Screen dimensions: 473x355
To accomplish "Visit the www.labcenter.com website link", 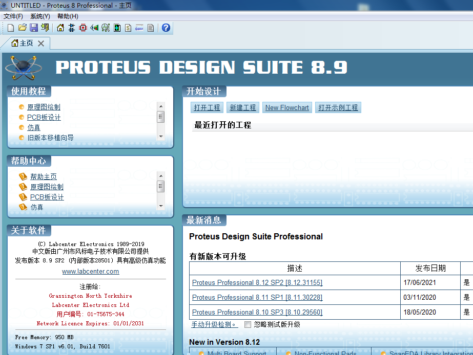I will pyautogui.click(x=90, y=271).
